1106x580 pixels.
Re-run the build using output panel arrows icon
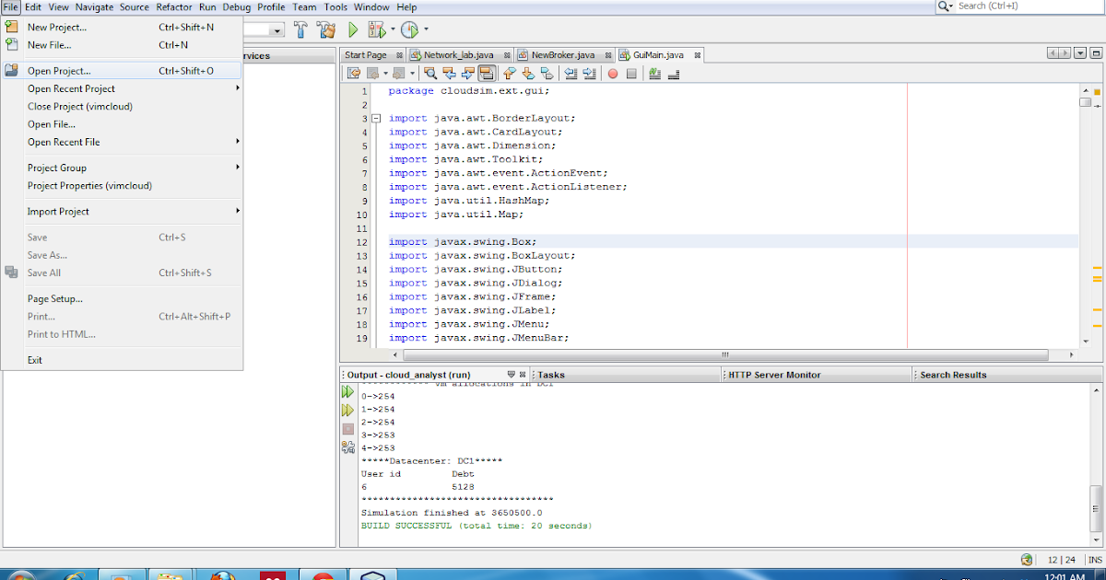(348, 391)
